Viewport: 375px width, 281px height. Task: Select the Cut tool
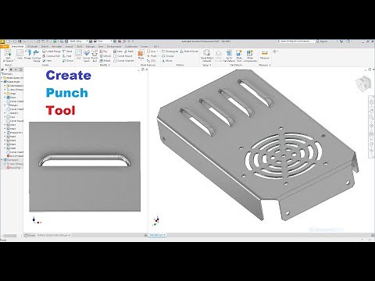78,55
